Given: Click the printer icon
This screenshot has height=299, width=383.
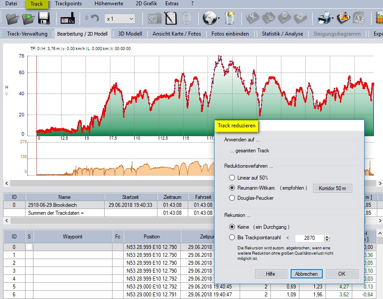Looking at the screenshot, I should coord(324,18).
